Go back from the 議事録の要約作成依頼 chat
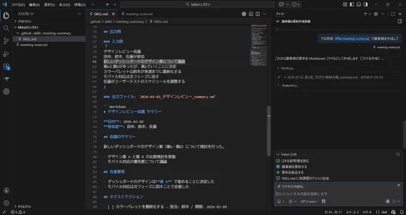Image resolution: width=406 pixels, height=215 pixels. click(x=278, y=21)
